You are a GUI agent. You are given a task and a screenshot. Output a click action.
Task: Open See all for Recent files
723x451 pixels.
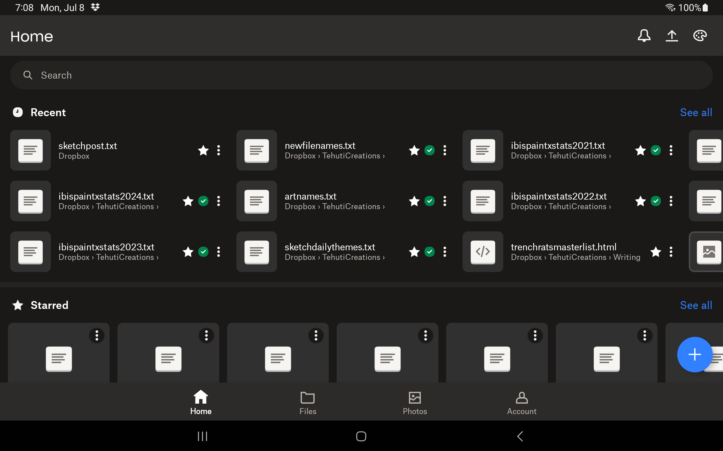pos(696,112)
